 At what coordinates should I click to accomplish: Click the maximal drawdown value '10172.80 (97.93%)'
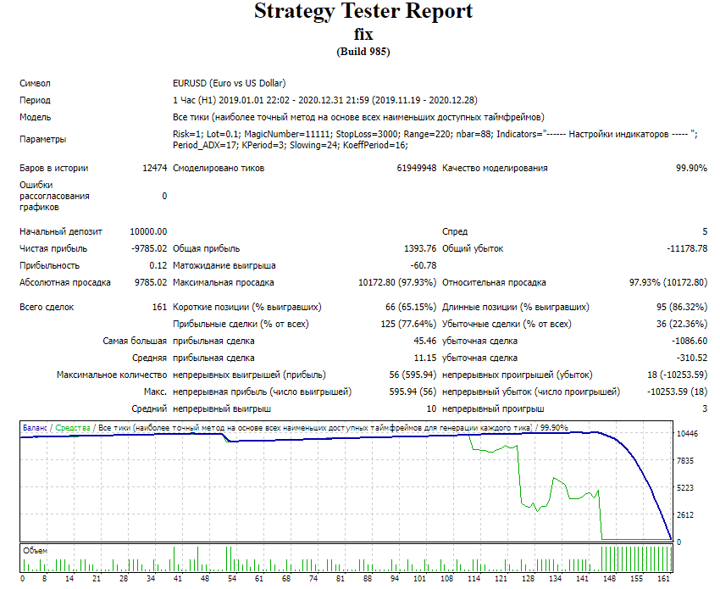pos(397,282)
